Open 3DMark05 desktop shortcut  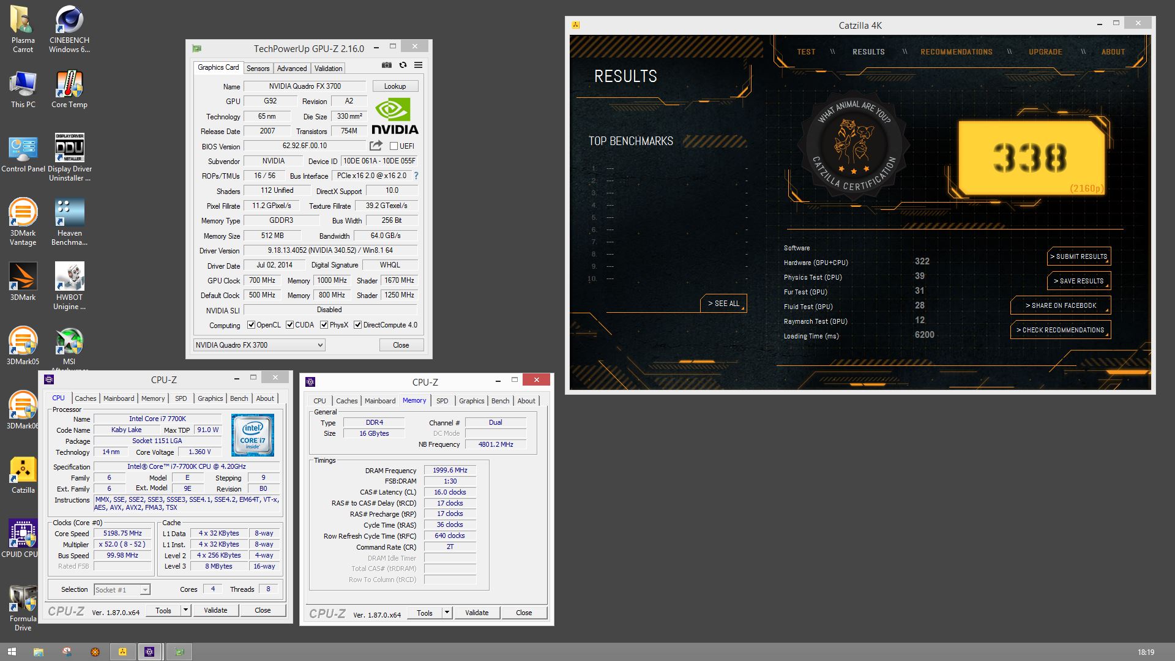[23, 346]
